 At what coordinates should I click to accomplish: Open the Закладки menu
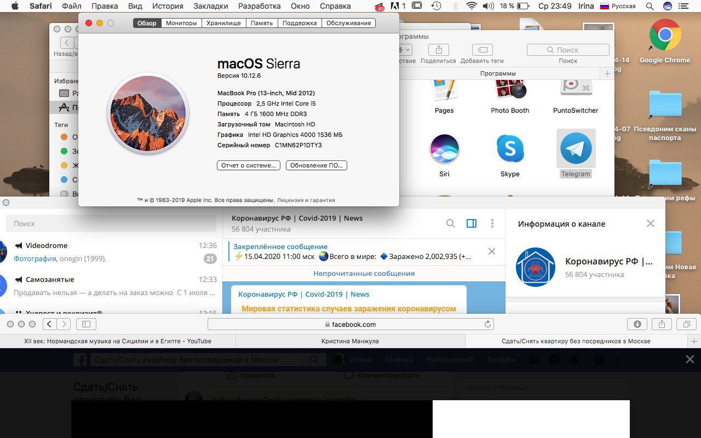[x=211, y=6]
